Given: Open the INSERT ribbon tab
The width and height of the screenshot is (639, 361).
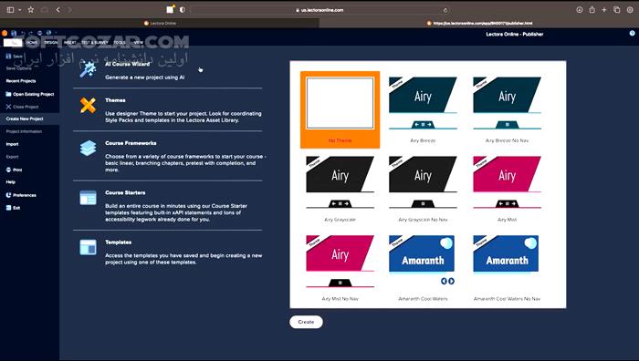Looking at the screenshot, I should tap(69, 42).
